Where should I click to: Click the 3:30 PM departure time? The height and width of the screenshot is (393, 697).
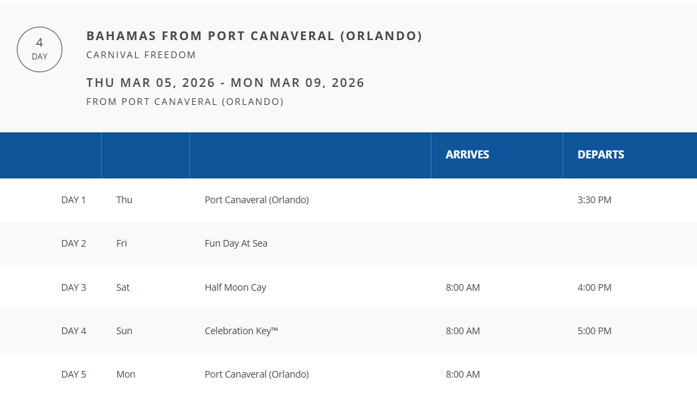coord(594,200)
